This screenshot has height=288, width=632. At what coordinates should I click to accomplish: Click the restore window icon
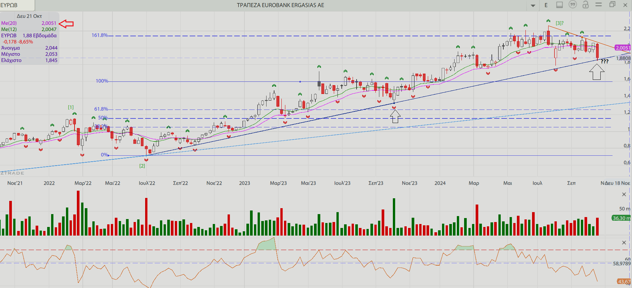612,4
